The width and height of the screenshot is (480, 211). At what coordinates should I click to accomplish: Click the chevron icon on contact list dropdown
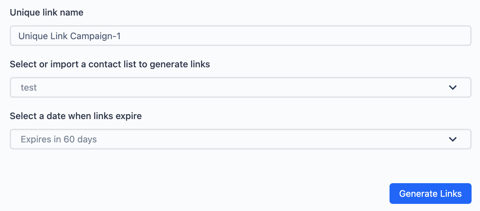point(453,87)
